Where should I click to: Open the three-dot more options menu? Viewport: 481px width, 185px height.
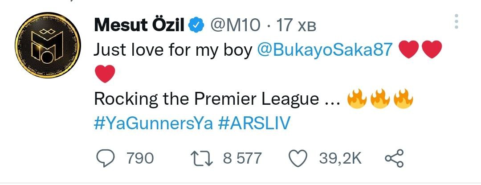tap(456, 21)
